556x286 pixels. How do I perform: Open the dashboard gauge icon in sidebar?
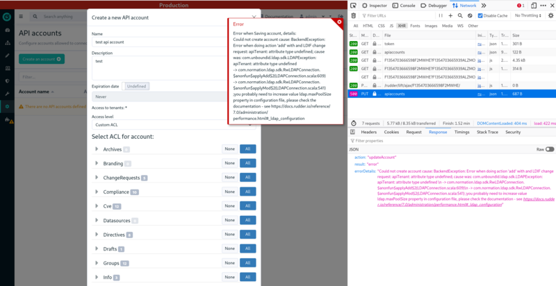8,30
